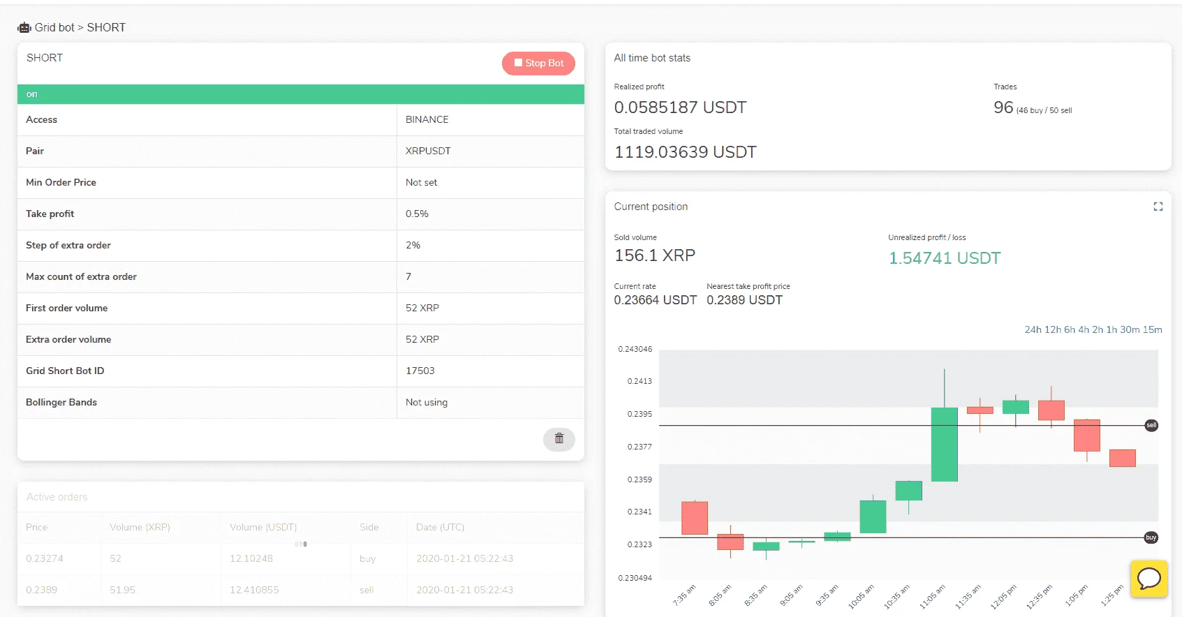Click the 12.10248 USDT volume cell
Viewport: 1182px width, 617px height.
tap(251, 558)
